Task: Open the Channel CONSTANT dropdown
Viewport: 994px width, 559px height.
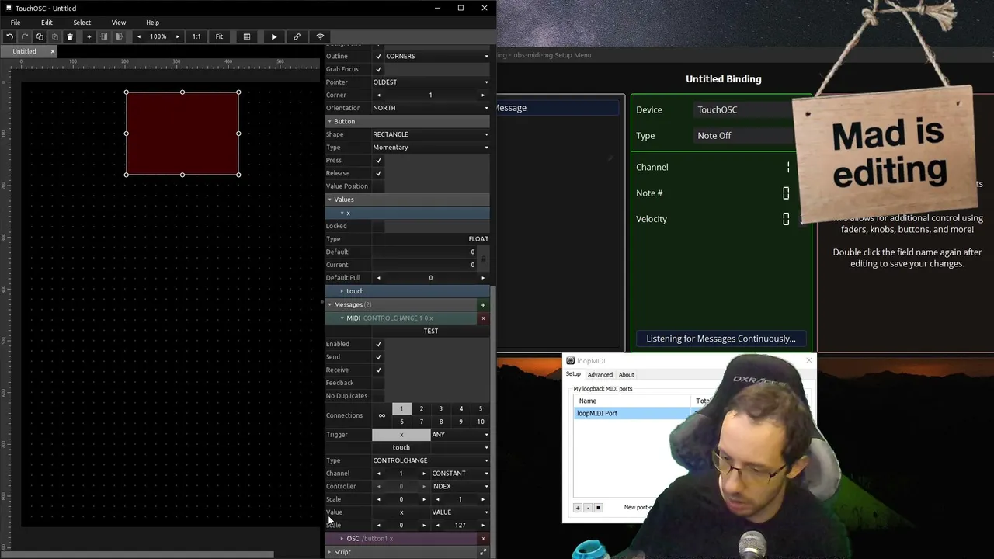Action: pos(461,474)
